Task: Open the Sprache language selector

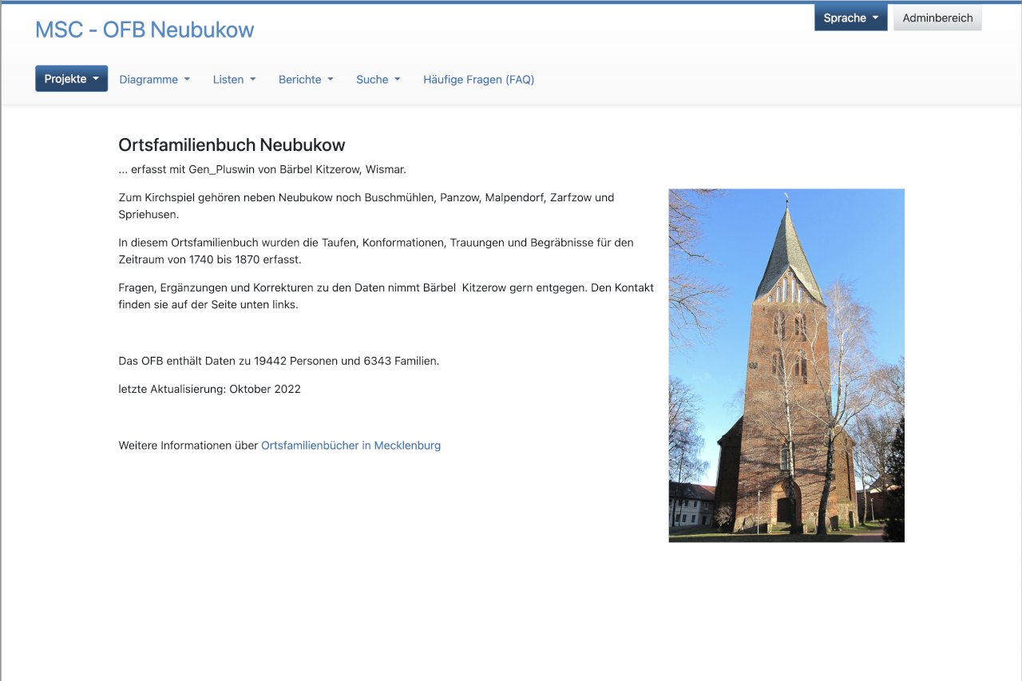Action: pos(850,18)
